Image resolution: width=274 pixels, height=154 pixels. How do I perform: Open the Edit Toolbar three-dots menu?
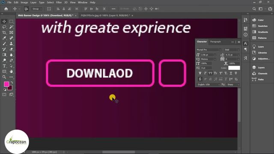click(x=11, y=77)
